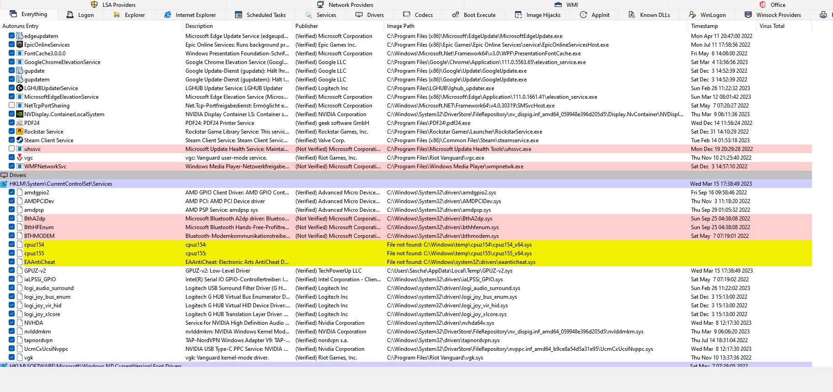Sort by the Autoruns Entry column
Screen dimensions: 833x392
click(91, 26)
